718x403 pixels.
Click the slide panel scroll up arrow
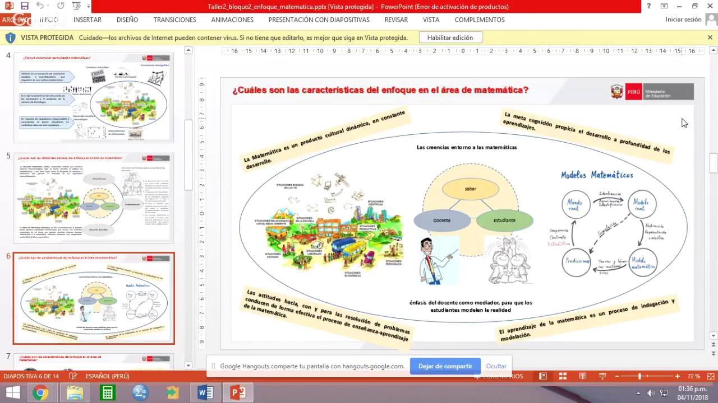tap(188, 50)
